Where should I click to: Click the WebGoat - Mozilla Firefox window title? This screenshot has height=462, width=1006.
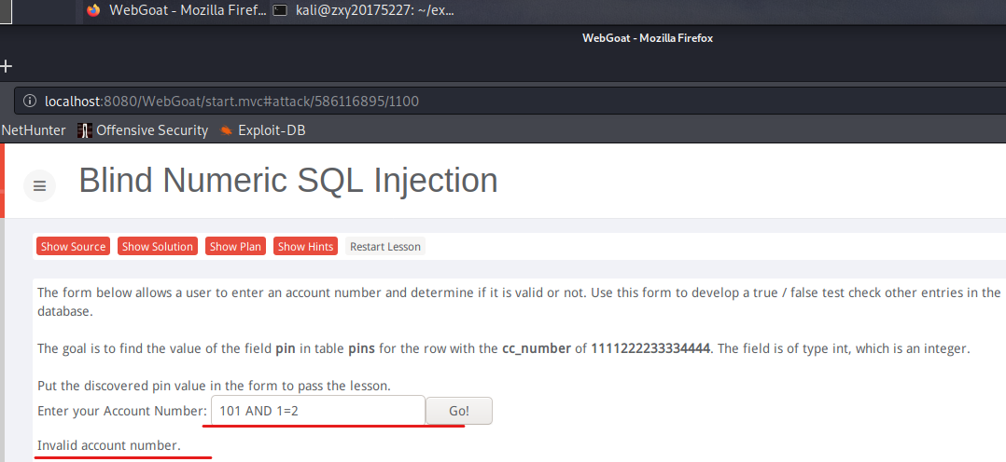click(x=648, y=38)
